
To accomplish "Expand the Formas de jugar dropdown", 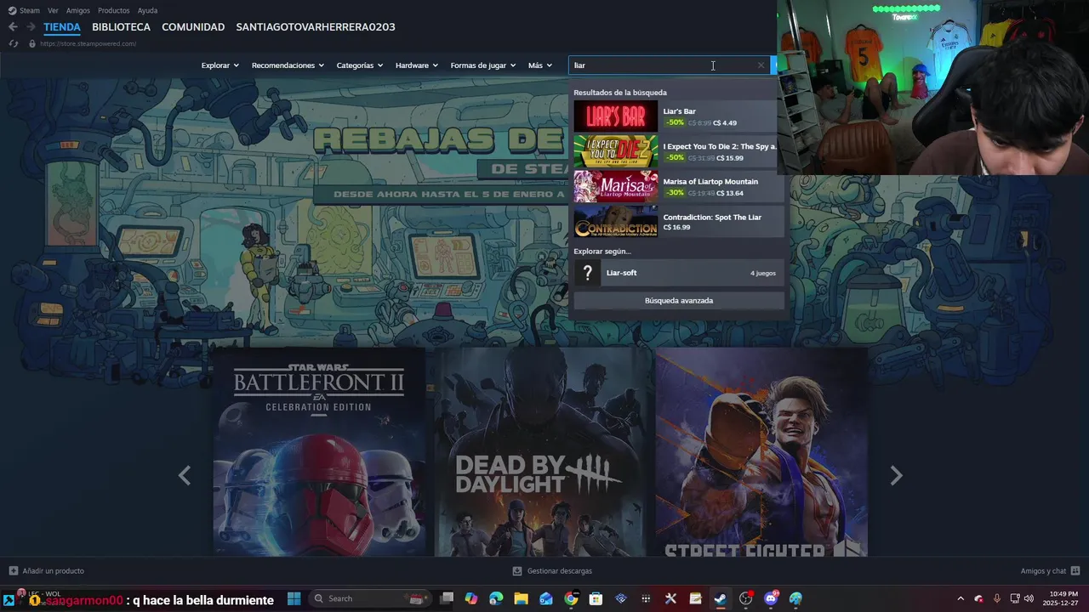I will (x=483, y=65).
